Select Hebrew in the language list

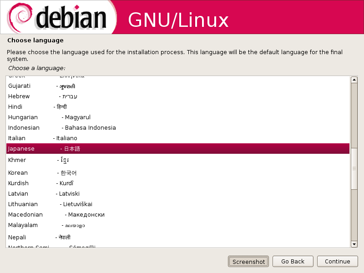[178, 96]
